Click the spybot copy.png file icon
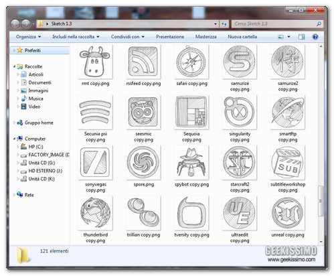The image size is (334, 276). [x=191, y=163]
